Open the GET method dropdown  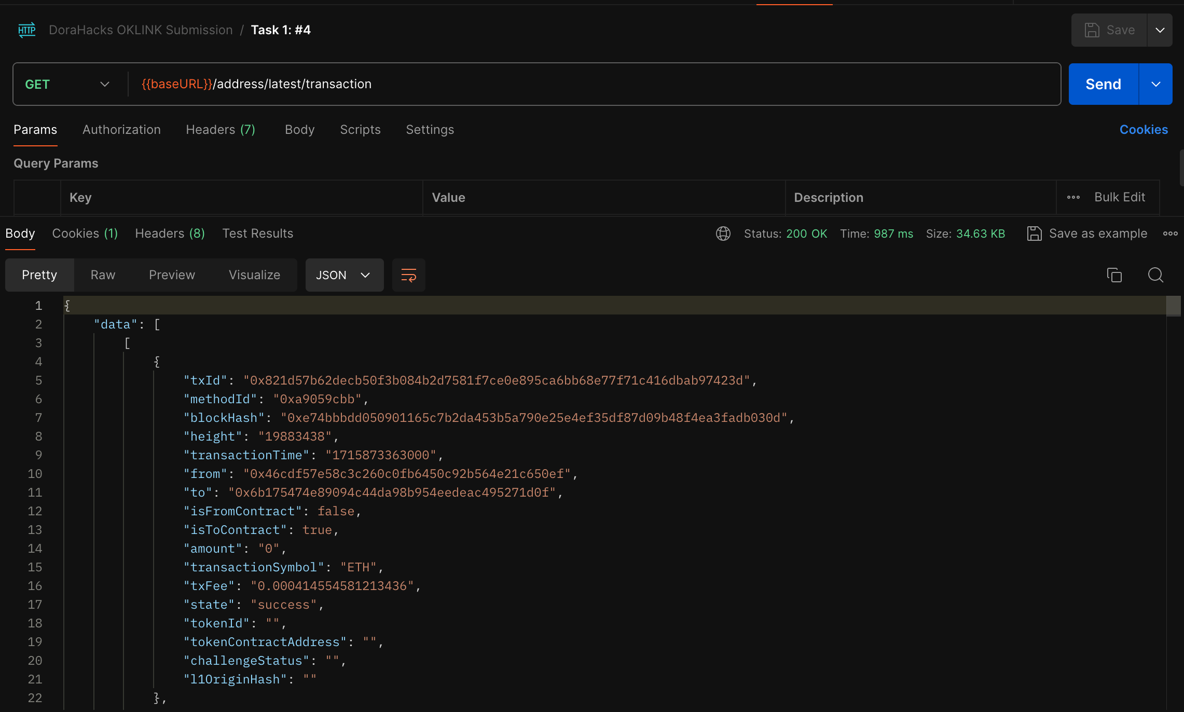[x=67, y=84]
